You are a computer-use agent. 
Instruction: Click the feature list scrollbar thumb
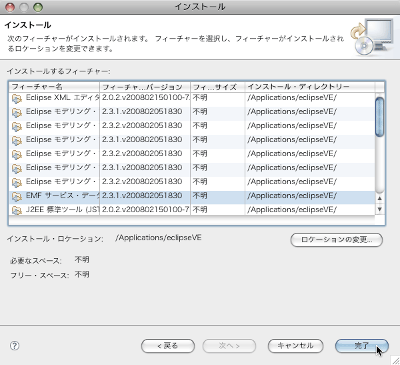(379, 117)
